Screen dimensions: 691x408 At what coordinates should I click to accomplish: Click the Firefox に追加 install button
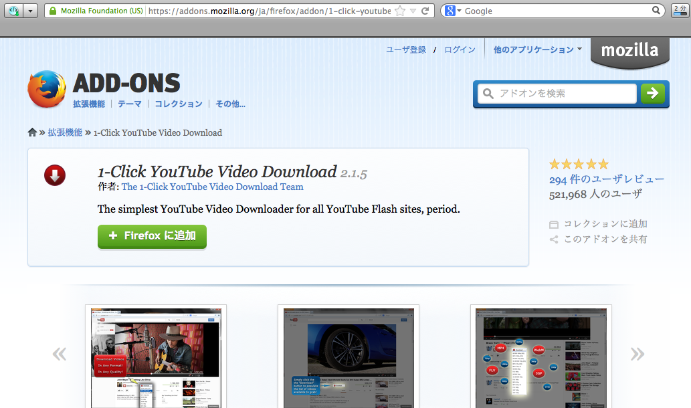152,236
